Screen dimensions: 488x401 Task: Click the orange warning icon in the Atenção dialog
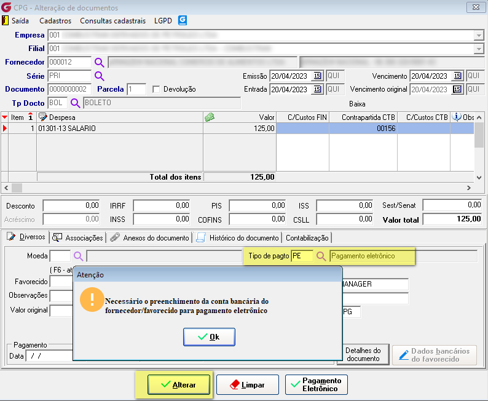coord(92,300)
